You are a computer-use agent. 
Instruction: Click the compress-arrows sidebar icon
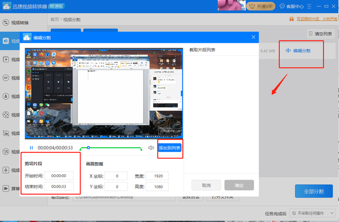(x=6, y=170)
